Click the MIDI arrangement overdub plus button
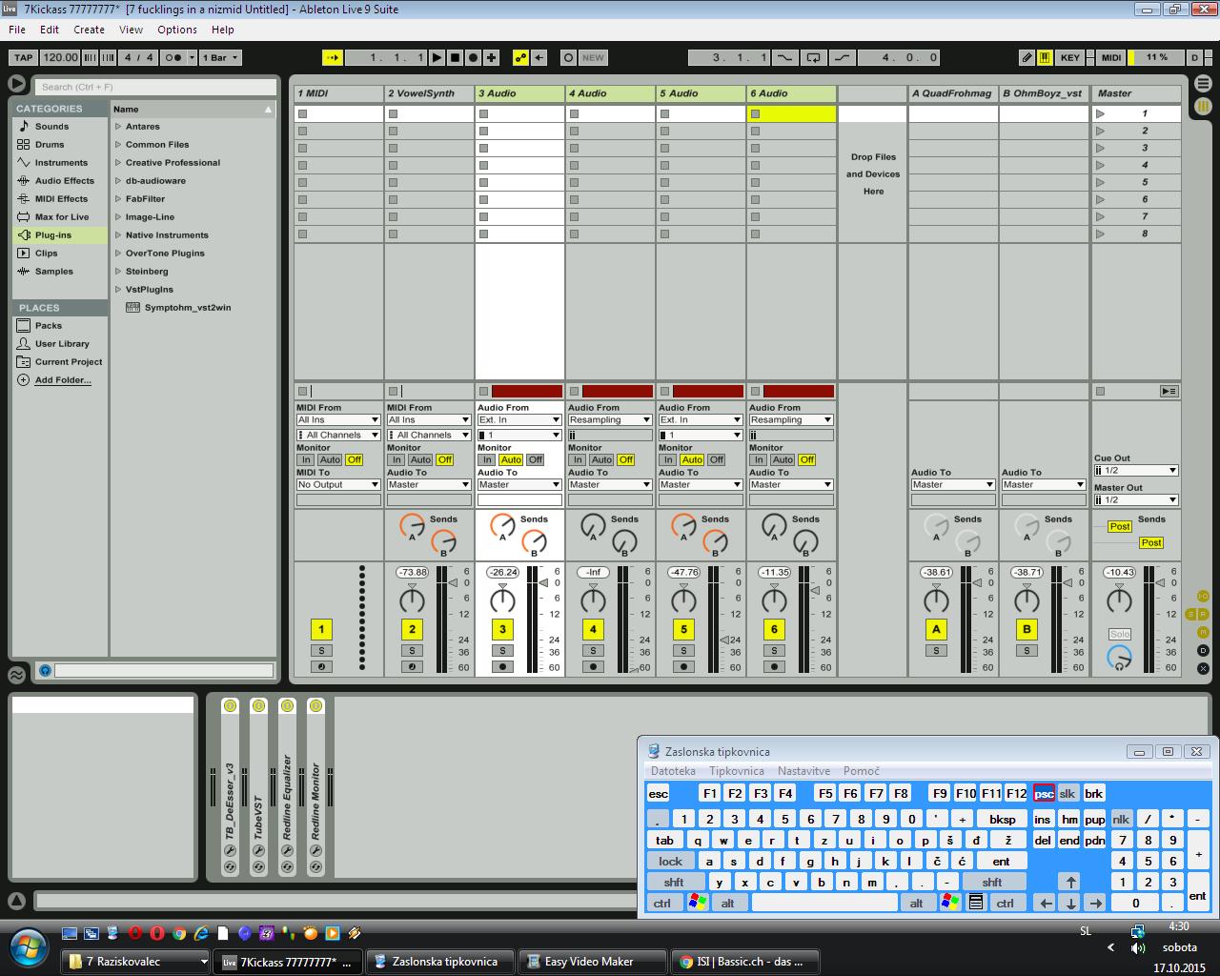Viewport: 1220px width, 976px height. click(492, 57)
